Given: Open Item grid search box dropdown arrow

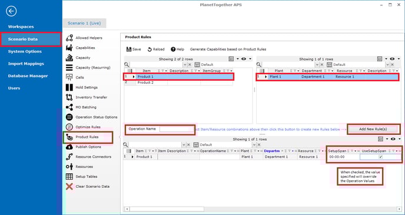Looking at the screenshot, I should click(x=184, y=65).
